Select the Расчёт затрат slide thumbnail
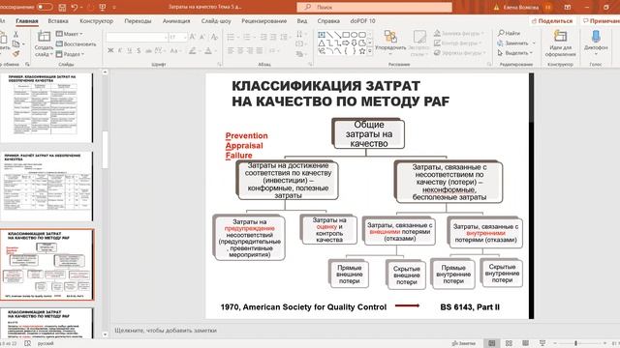Image resolution: width=620 pixels, height=348 pixels. (46, 186)
